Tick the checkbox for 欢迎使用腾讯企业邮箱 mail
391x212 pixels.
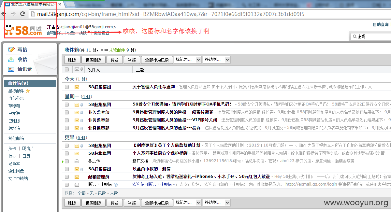coord(67,185)
